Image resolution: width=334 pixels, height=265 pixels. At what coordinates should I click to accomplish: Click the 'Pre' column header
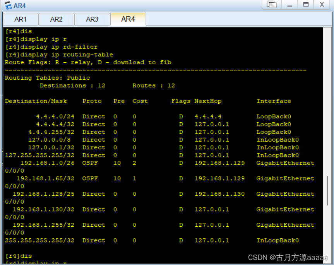pyautogui.click(x=119, y=101)
